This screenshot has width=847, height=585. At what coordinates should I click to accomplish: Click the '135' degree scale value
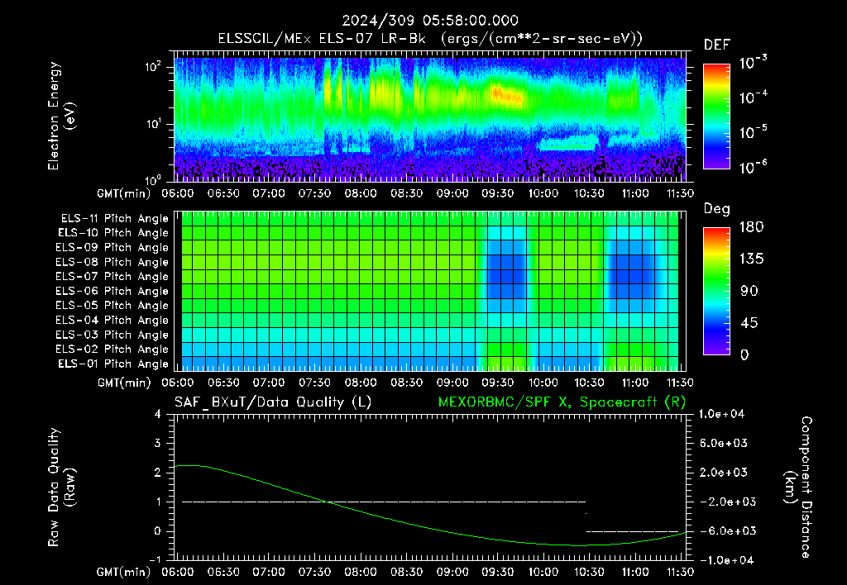click(751, 259)
